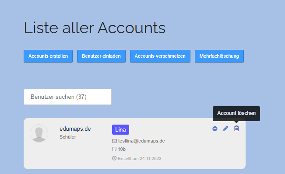The width and height of the screenshot is (285, 174).
Task: Click the Liste aller Accounts heading
Action: [x=95, y=28]
